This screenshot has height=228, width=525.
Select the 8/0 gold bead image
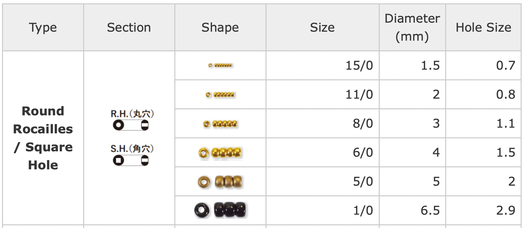point(220,124)
